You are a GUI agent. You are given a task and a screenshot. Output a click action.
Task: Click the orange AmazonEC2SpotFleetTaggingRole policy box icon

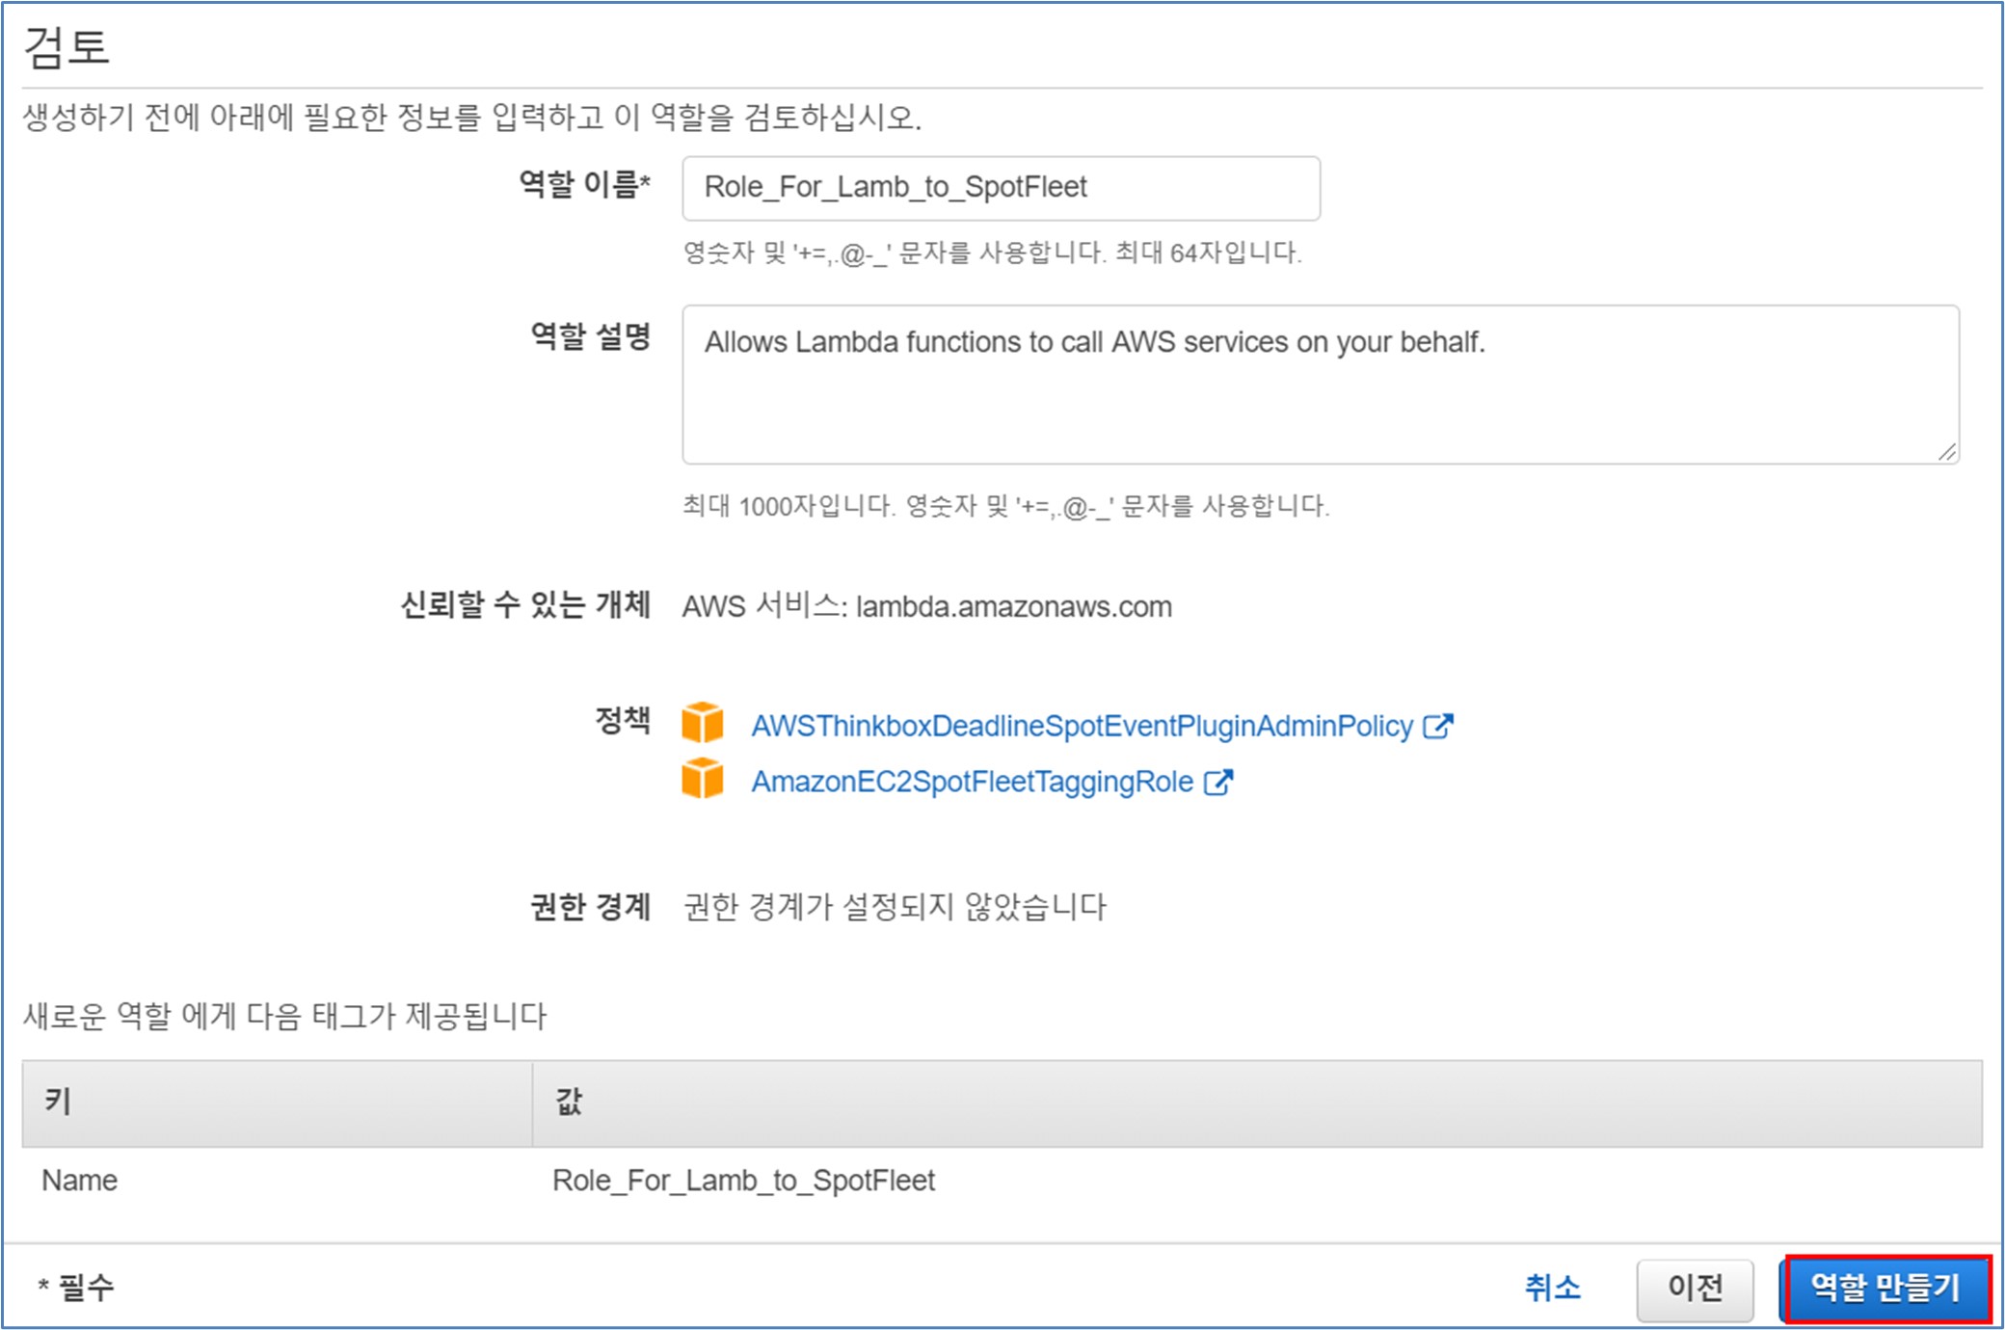pos(702,779)
